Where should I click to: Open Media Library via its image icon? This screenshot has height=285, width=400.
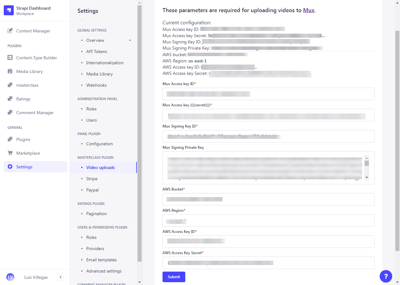pos(10,71)
